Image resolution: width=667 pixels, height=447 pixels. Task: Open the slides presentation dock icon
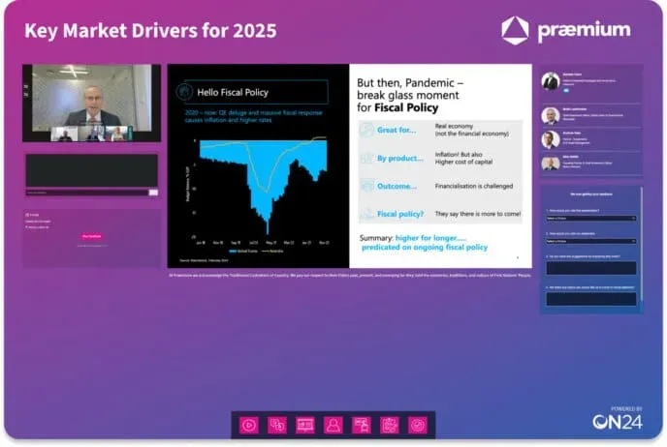coord(305,425)
